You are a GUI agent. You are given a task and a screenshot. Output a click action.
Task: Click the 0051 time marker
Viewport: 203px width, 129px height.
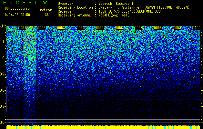[22, 28]
